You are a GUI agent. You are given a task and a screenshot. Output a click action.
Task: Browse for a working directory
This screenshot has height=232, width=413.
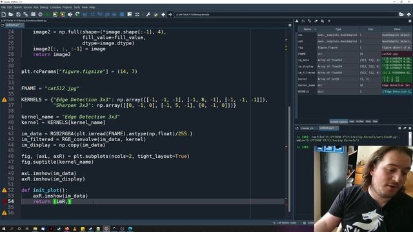pyautogui.click(x=401, y=14)
